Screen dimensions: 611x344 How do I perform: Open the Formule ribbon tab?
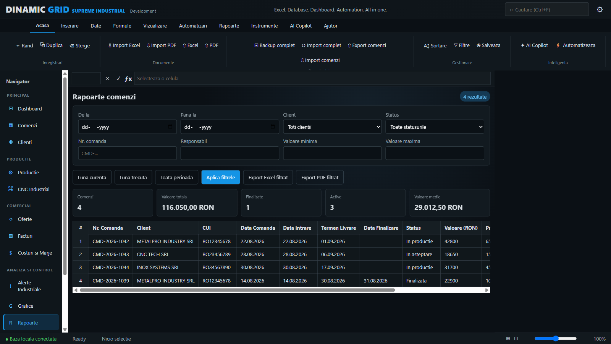122,26
